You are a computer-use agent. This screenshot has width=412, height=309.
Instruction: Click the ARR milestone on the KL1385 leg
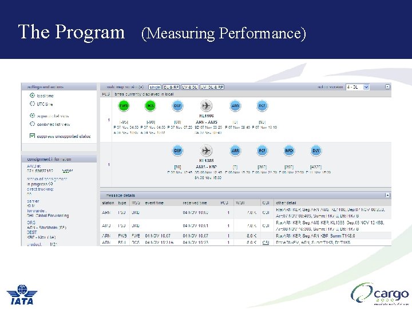tap(235, 150)
